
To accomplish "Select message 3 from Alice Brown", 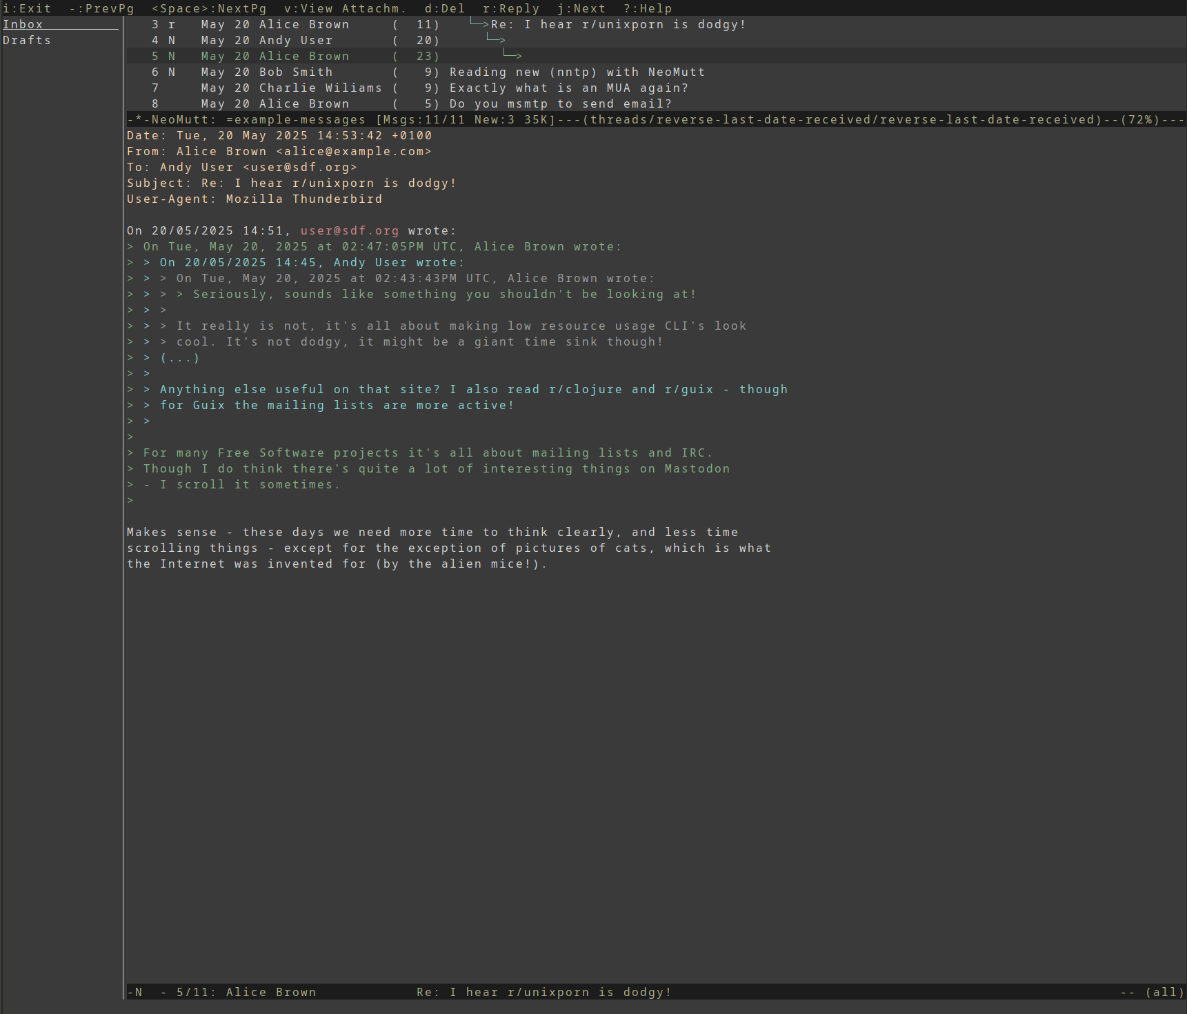I will (x=303, y=24).
